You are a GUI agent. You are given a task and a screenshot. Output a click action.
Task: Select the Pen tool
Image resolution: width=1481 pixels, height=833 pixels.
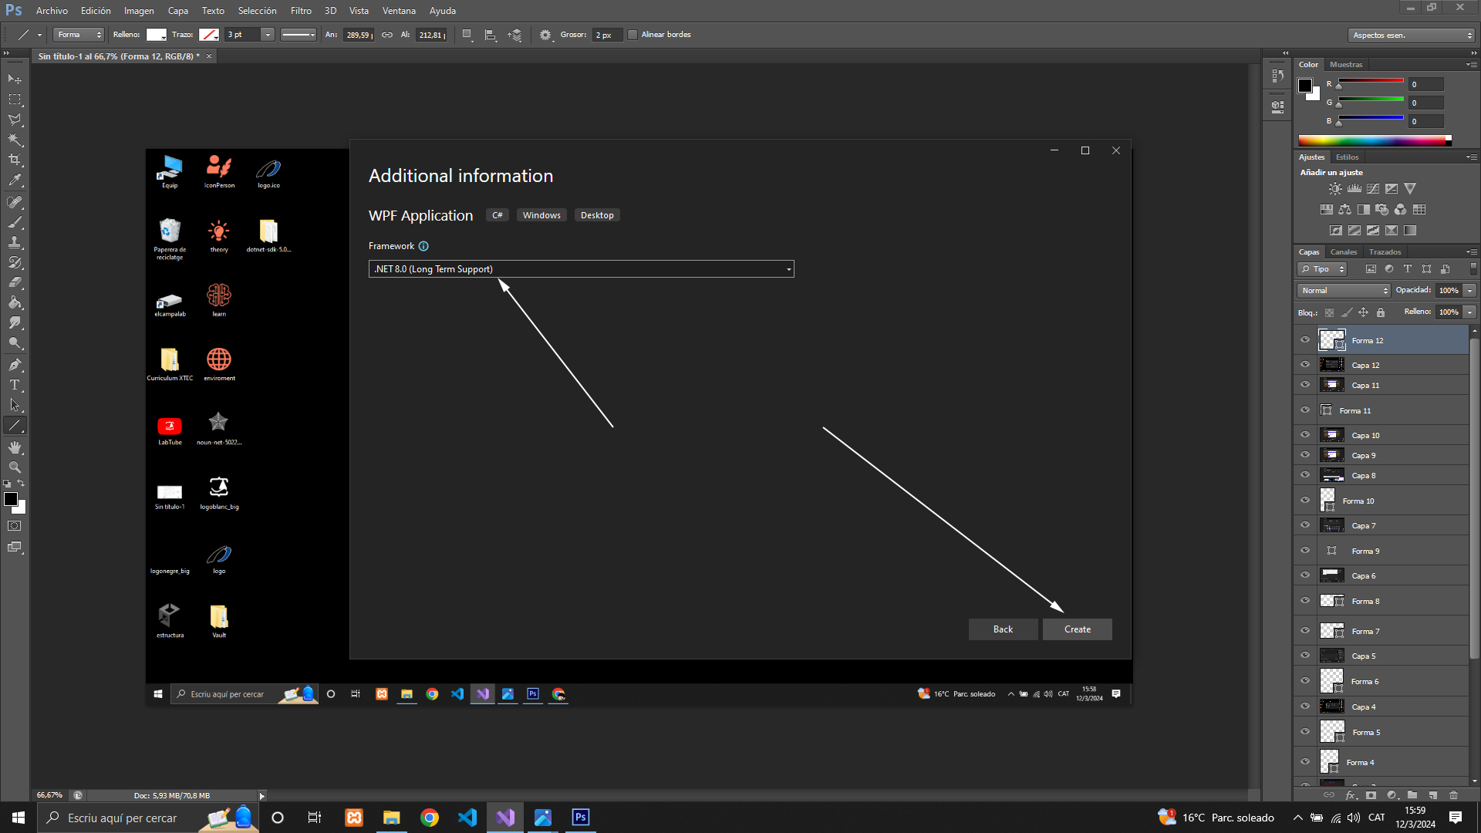point(15,365)
